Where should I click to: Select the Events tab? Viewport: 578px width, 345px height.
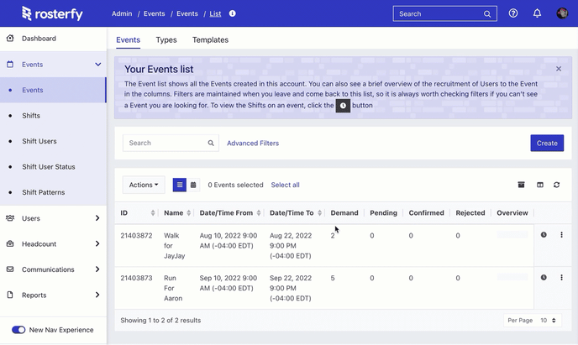tap(129, 39)
